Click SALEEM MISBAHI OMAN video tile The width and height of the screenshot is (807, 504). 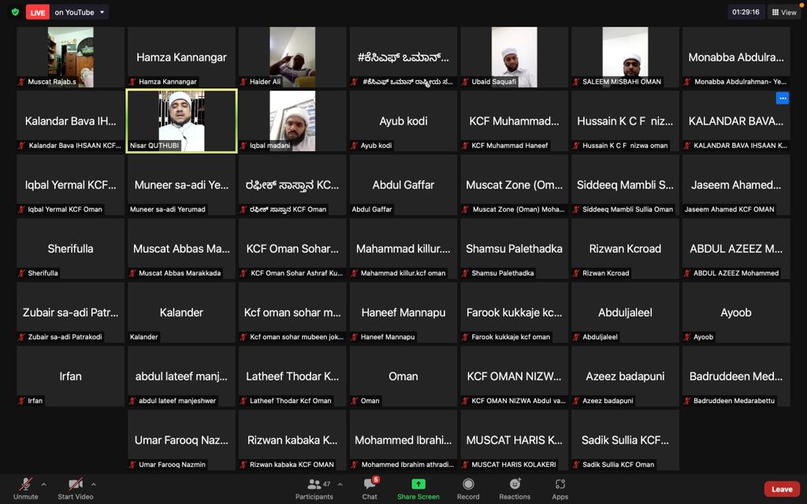(x=625, y=57)
